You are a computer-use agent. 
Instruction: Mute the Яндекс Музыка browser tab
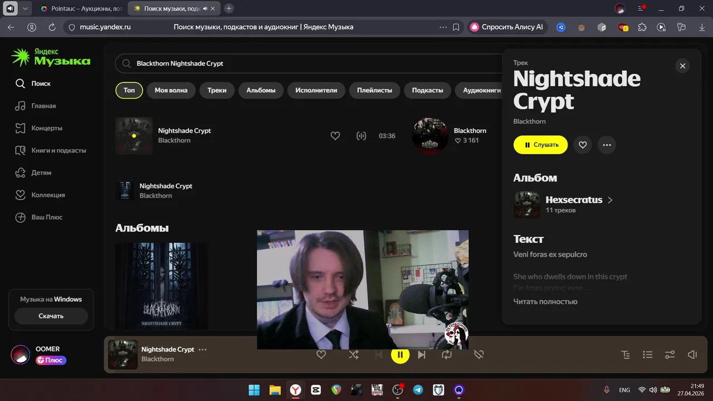(x=206, y=8)
